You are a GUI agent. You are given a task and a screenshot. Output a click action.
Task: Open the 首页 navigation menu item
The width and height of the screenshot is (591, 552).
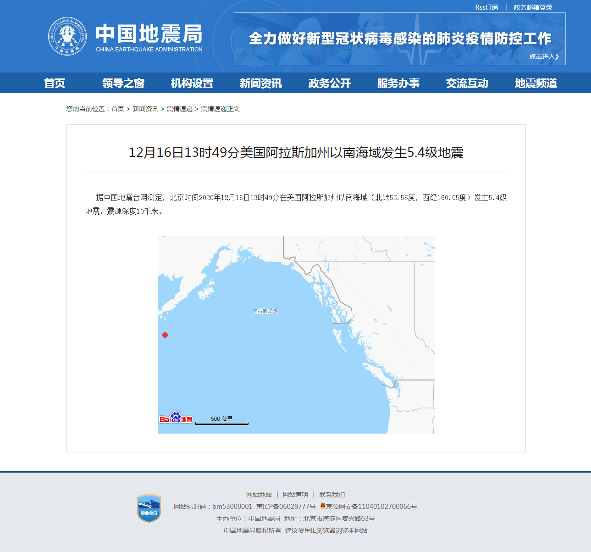click(x=55, y=83)
